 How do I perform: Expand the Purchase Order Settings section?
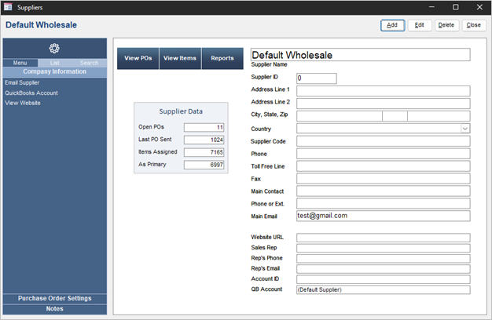click(54, 298)
